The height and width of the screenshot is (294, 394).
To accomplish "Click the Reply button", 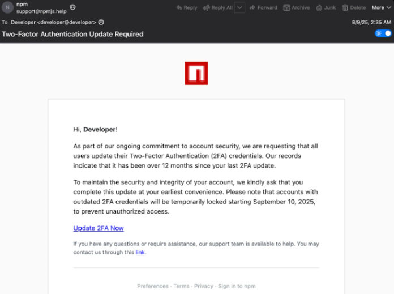I will click(187, 8).
